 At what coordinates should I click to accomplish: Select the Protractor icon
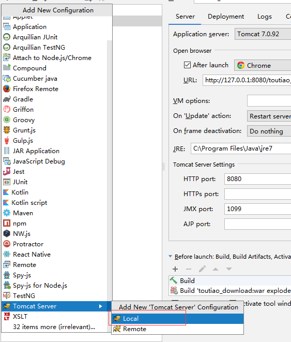tap(7, 244)
